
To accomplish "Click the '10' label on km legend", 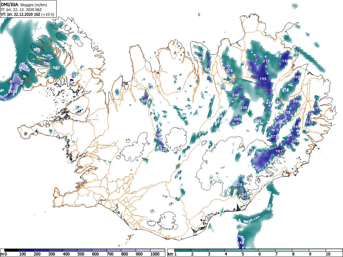I will tap(328, 254).
